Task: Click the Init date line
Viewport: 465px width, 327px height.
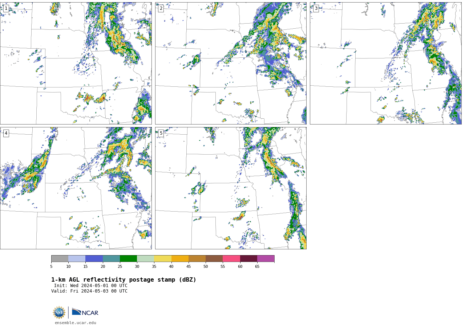Action: 91,286
